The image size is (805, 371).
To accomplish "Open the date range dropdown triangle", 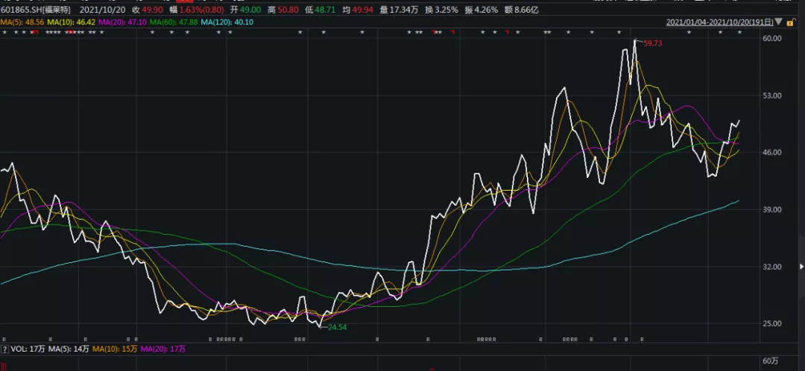I will tap(778, 22).
